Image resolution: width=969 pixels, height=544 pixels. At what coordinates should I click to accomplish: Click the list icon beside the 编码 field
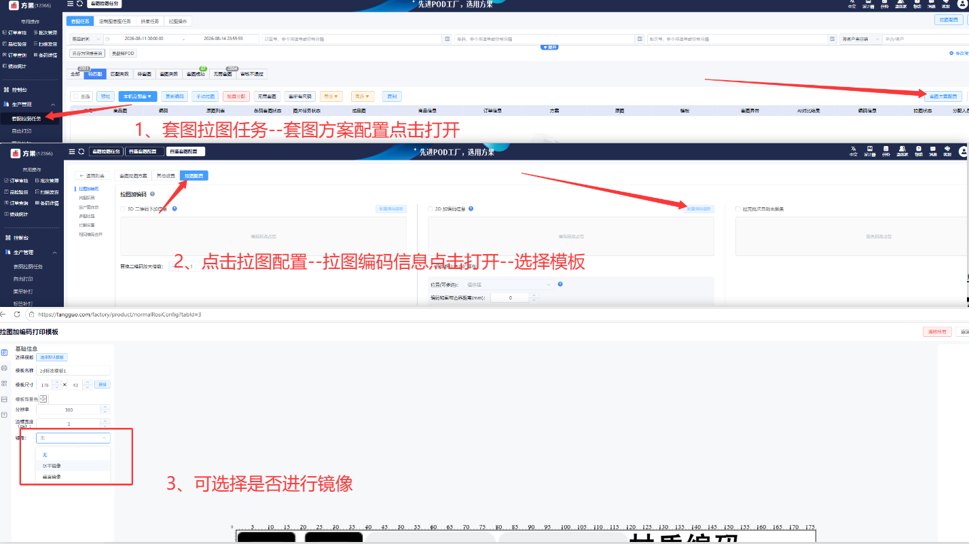[x=640, y=39]
